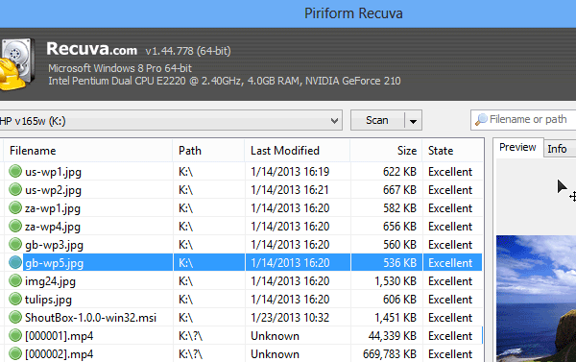Click the 1/23/2013 10:32 date cell

290,318
